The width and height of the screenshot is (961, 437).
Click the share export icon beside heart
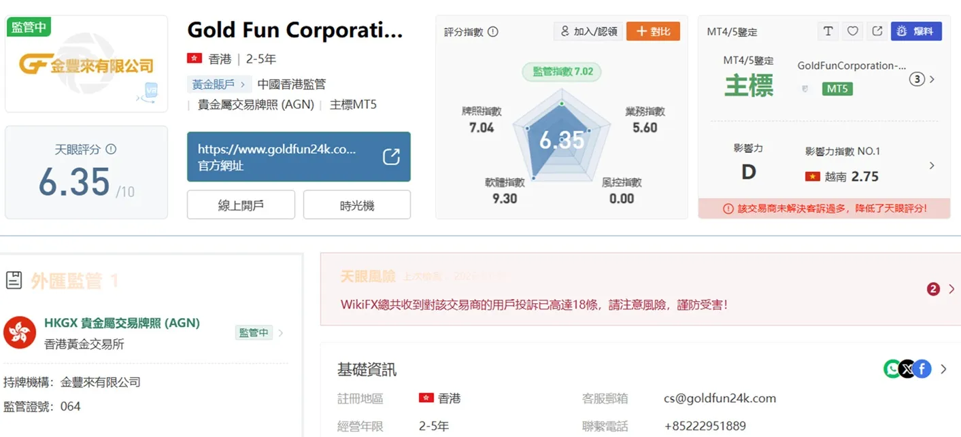877,31
